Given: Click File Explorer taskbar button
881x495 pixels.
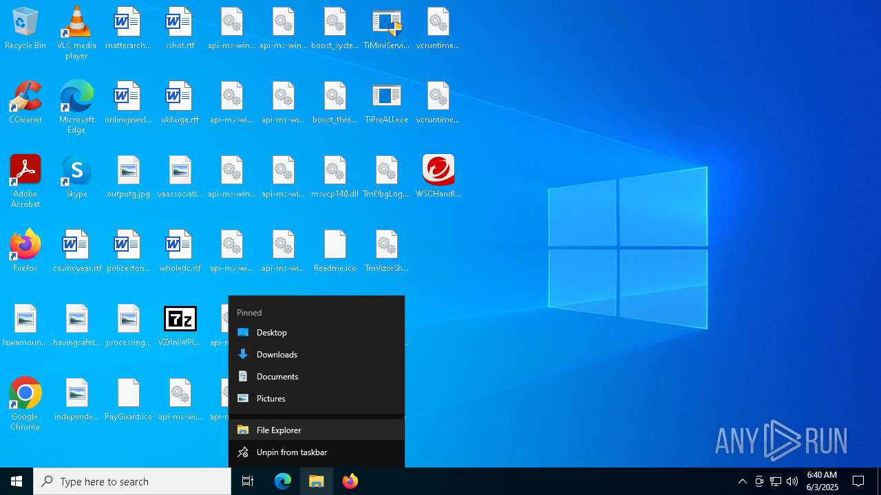Looking at the screenshot, I should pos(317,481).
